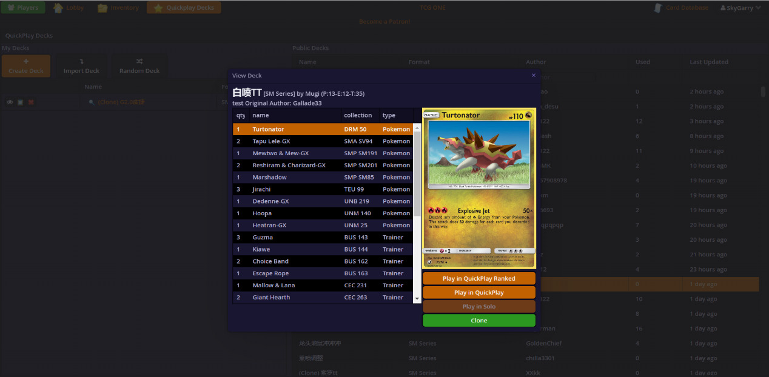Click the deck list scrollbar thumb

tap(417, 174)
